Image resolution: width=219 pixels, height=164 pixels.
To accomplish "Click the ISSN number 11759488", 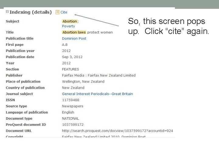I will coord(71,100).
